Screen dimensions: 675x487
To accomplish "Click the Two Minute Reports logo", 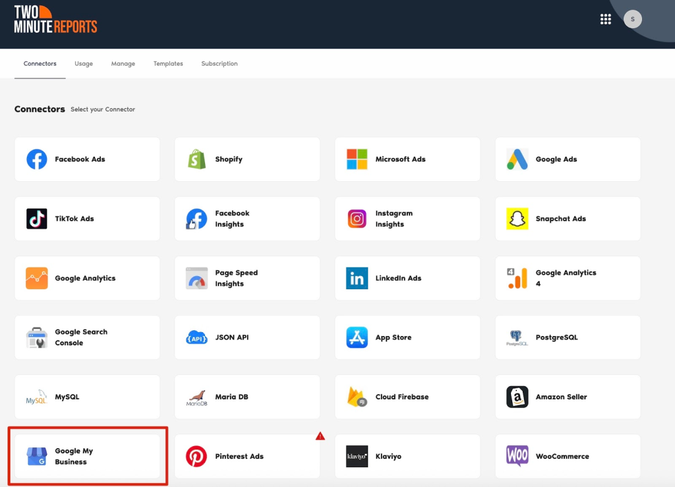I will point(55,19).
